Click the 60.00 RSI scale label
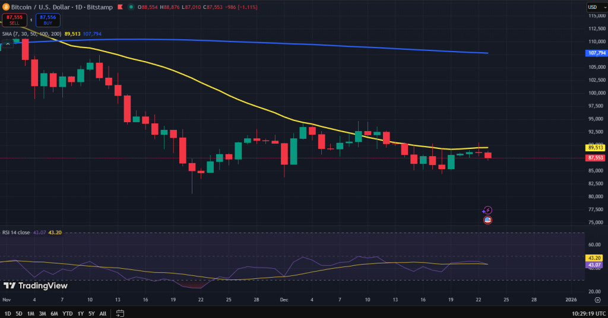 click(595, 245)
